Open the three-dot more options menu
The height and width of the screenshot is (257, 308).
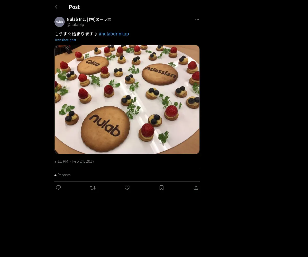point(197,20)
